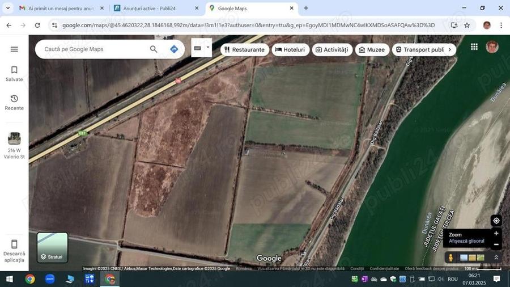Close the Google Maps tab
The image size is (510, 287).
[292, 9]
